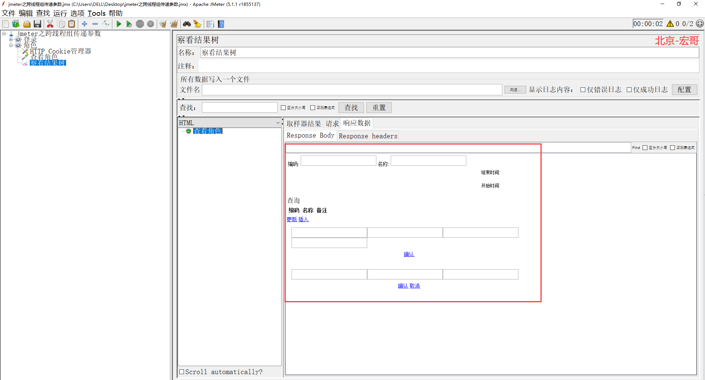Select 查看角色 sampler in test plan tree
The width and height of the screenshot is (705, 380).
point(44,57)
